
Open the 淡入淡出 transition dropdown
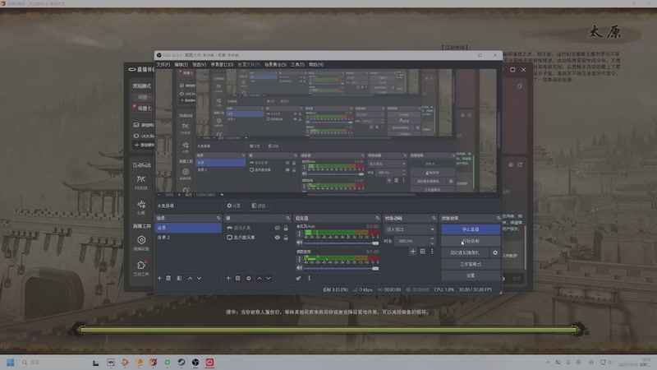pos(410,229)
